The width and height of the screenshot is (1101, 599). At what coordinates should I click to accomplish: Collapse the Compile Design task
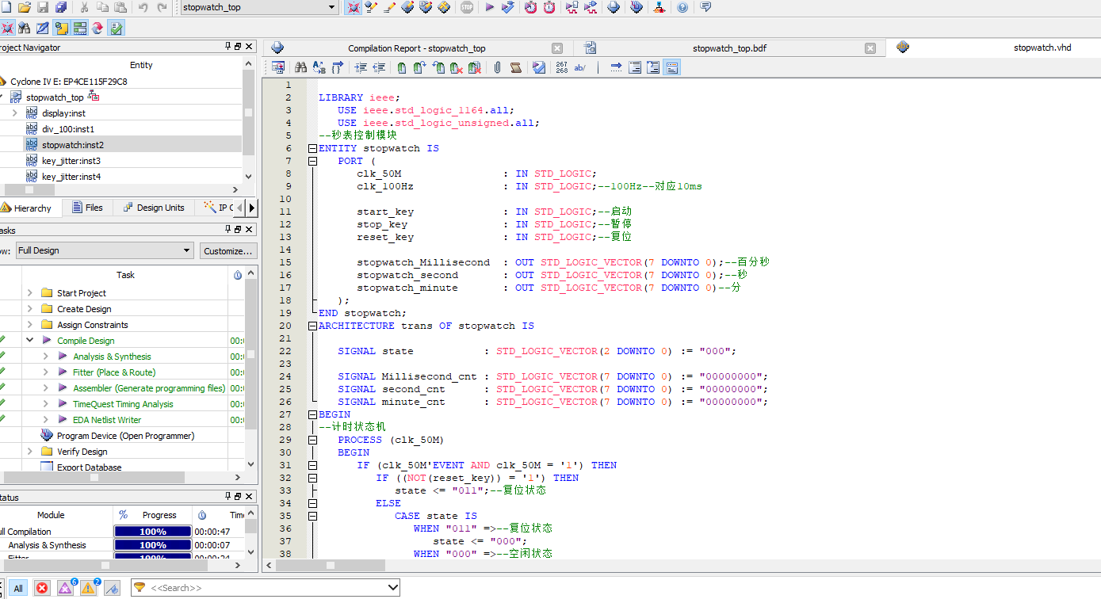click(x=30, y=341)
